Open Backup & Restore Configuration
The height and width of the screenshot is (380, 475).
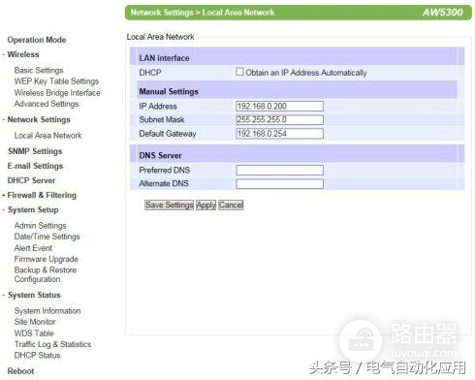[x=46, y=274]
